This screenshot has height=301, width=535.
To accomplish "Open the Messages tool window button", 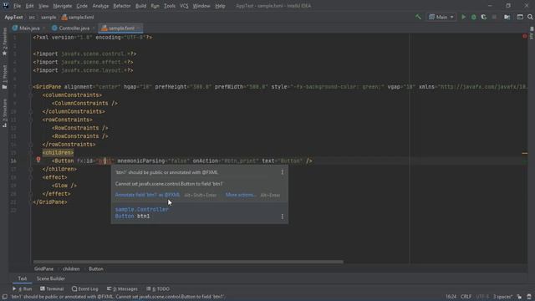I will coord(122,288).
